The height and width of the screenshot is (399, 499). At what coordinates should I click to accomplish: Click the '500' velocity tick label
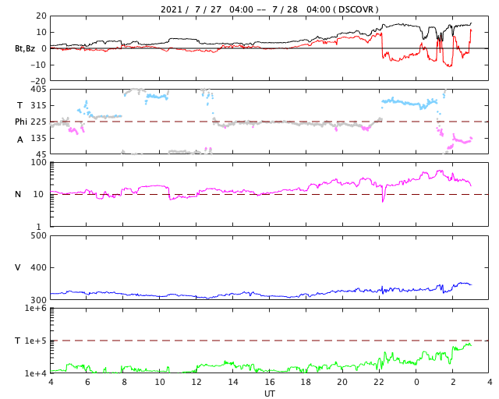tap(38, 236)
